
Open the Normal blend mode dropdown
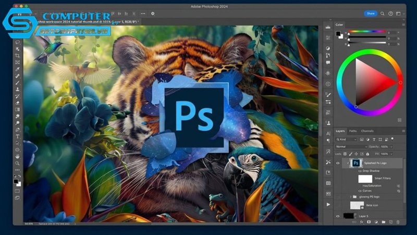point(351,147)
